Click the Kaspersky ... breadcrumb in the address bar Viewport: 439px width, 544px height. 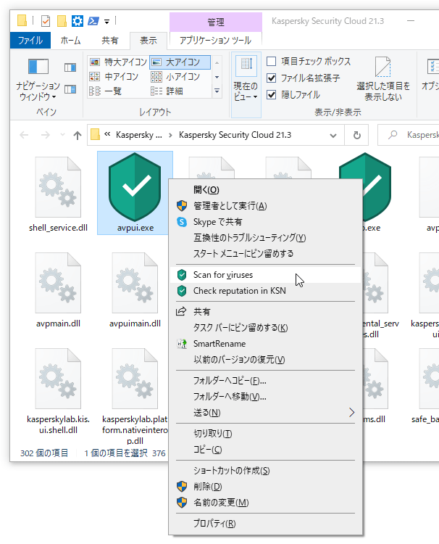(138, 135)
